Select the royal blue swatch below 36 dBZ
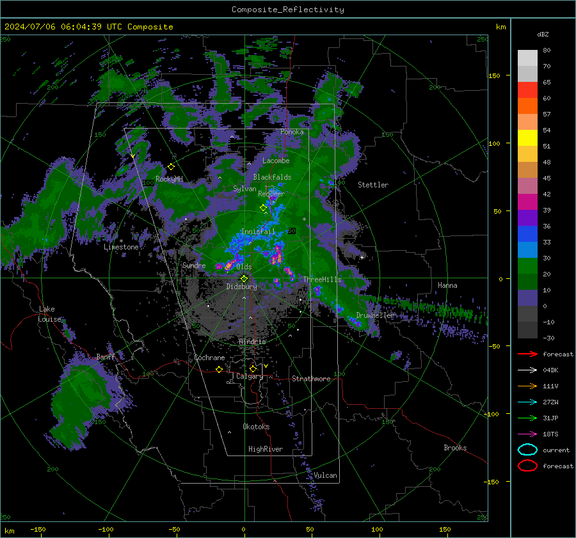Viewport: 576px width, 538px height. [x=527, y=233]
